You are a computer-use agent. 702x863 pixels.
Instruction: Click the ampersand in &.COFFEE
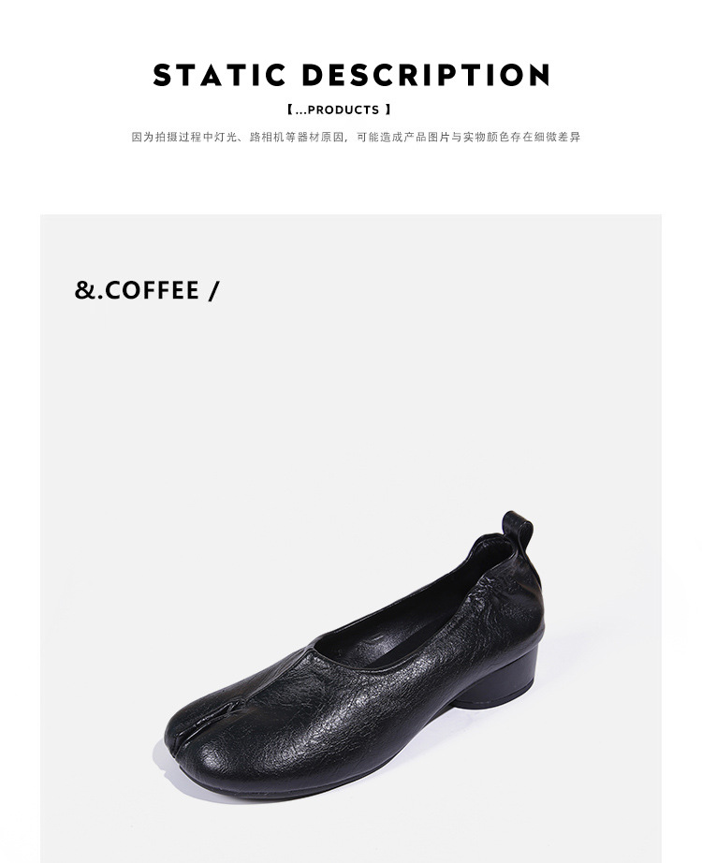point(84,290)
